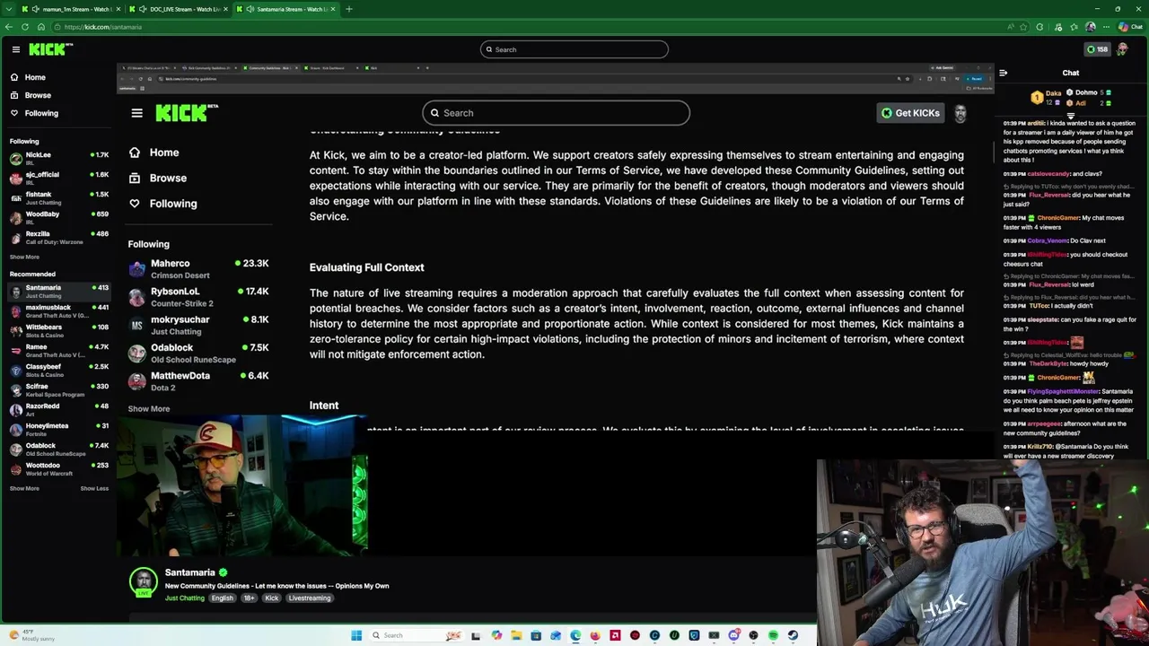Collapse Recommended list with Show Less
1149x646 pixels.
(94, 488)
